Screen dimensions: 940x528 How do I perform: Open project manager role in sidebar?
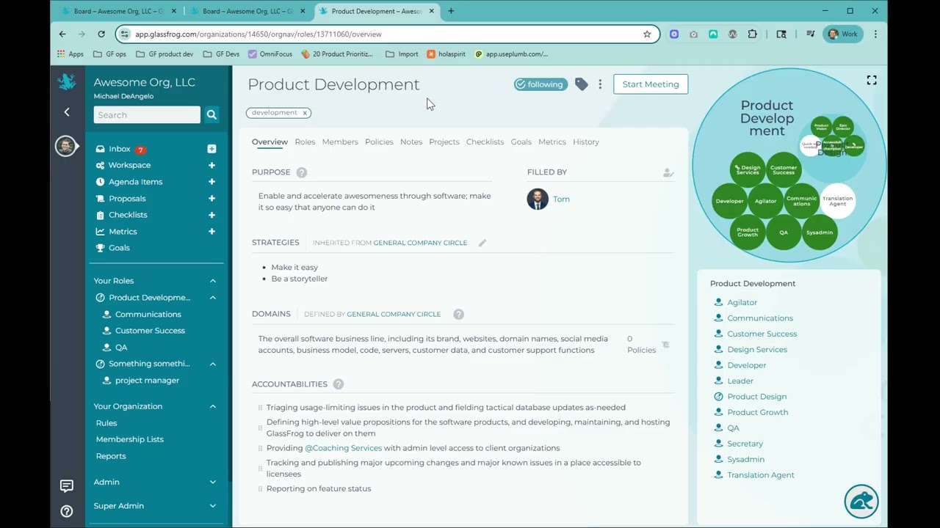pyautogui.click(x=147, y=381)
